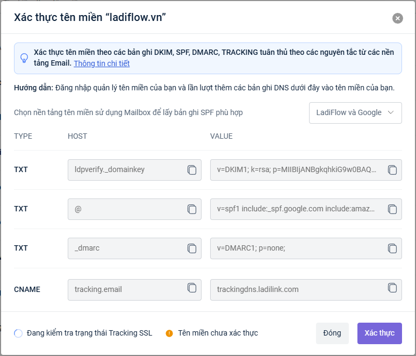Open the Thông tin chi tiết link

(x=102, y=63)
